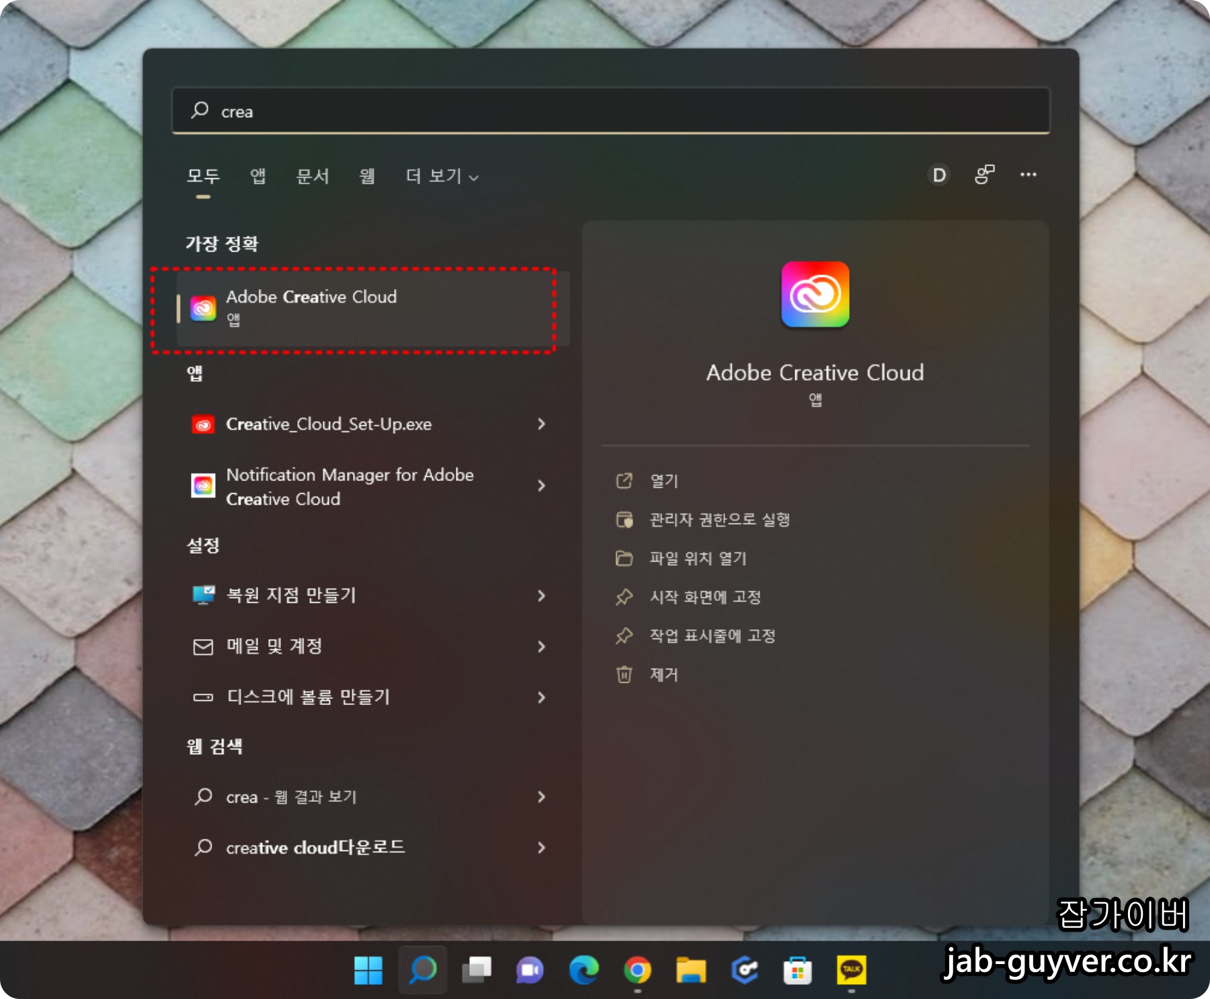Image resolution: width=1210 pixels, height=999 pixels.
Task: Click the magnifier icon in search box
Action: (200, 110)
